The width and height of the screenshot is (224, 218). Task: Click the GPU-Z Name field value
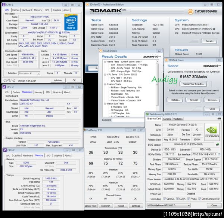[183, 125]
